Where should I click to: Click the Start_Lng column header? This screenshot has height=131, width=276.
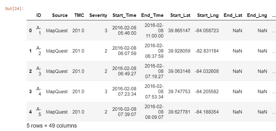[x=208, y=15]
